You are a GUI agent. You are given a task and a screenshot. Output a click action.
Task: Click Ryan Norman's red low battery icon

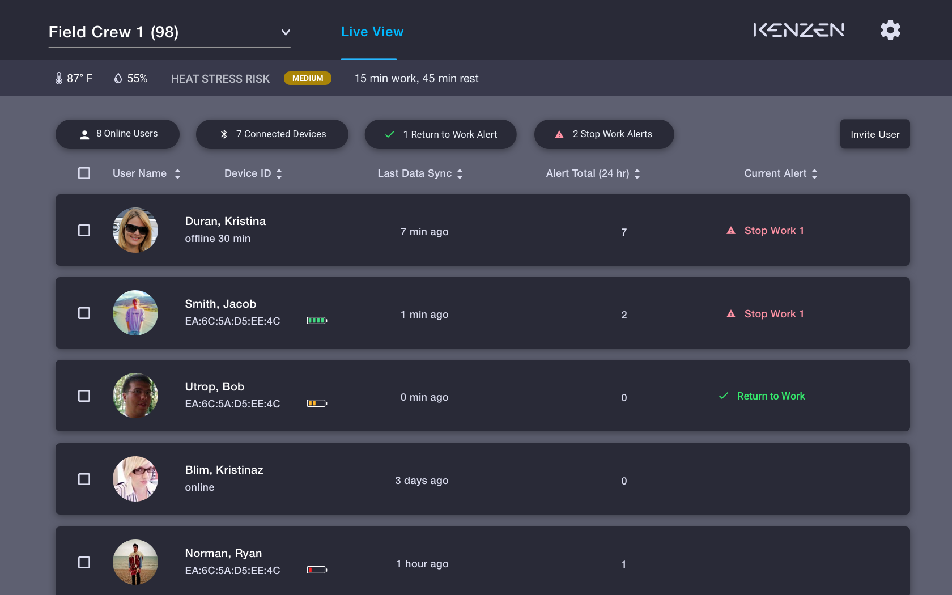tap(317, 570)
